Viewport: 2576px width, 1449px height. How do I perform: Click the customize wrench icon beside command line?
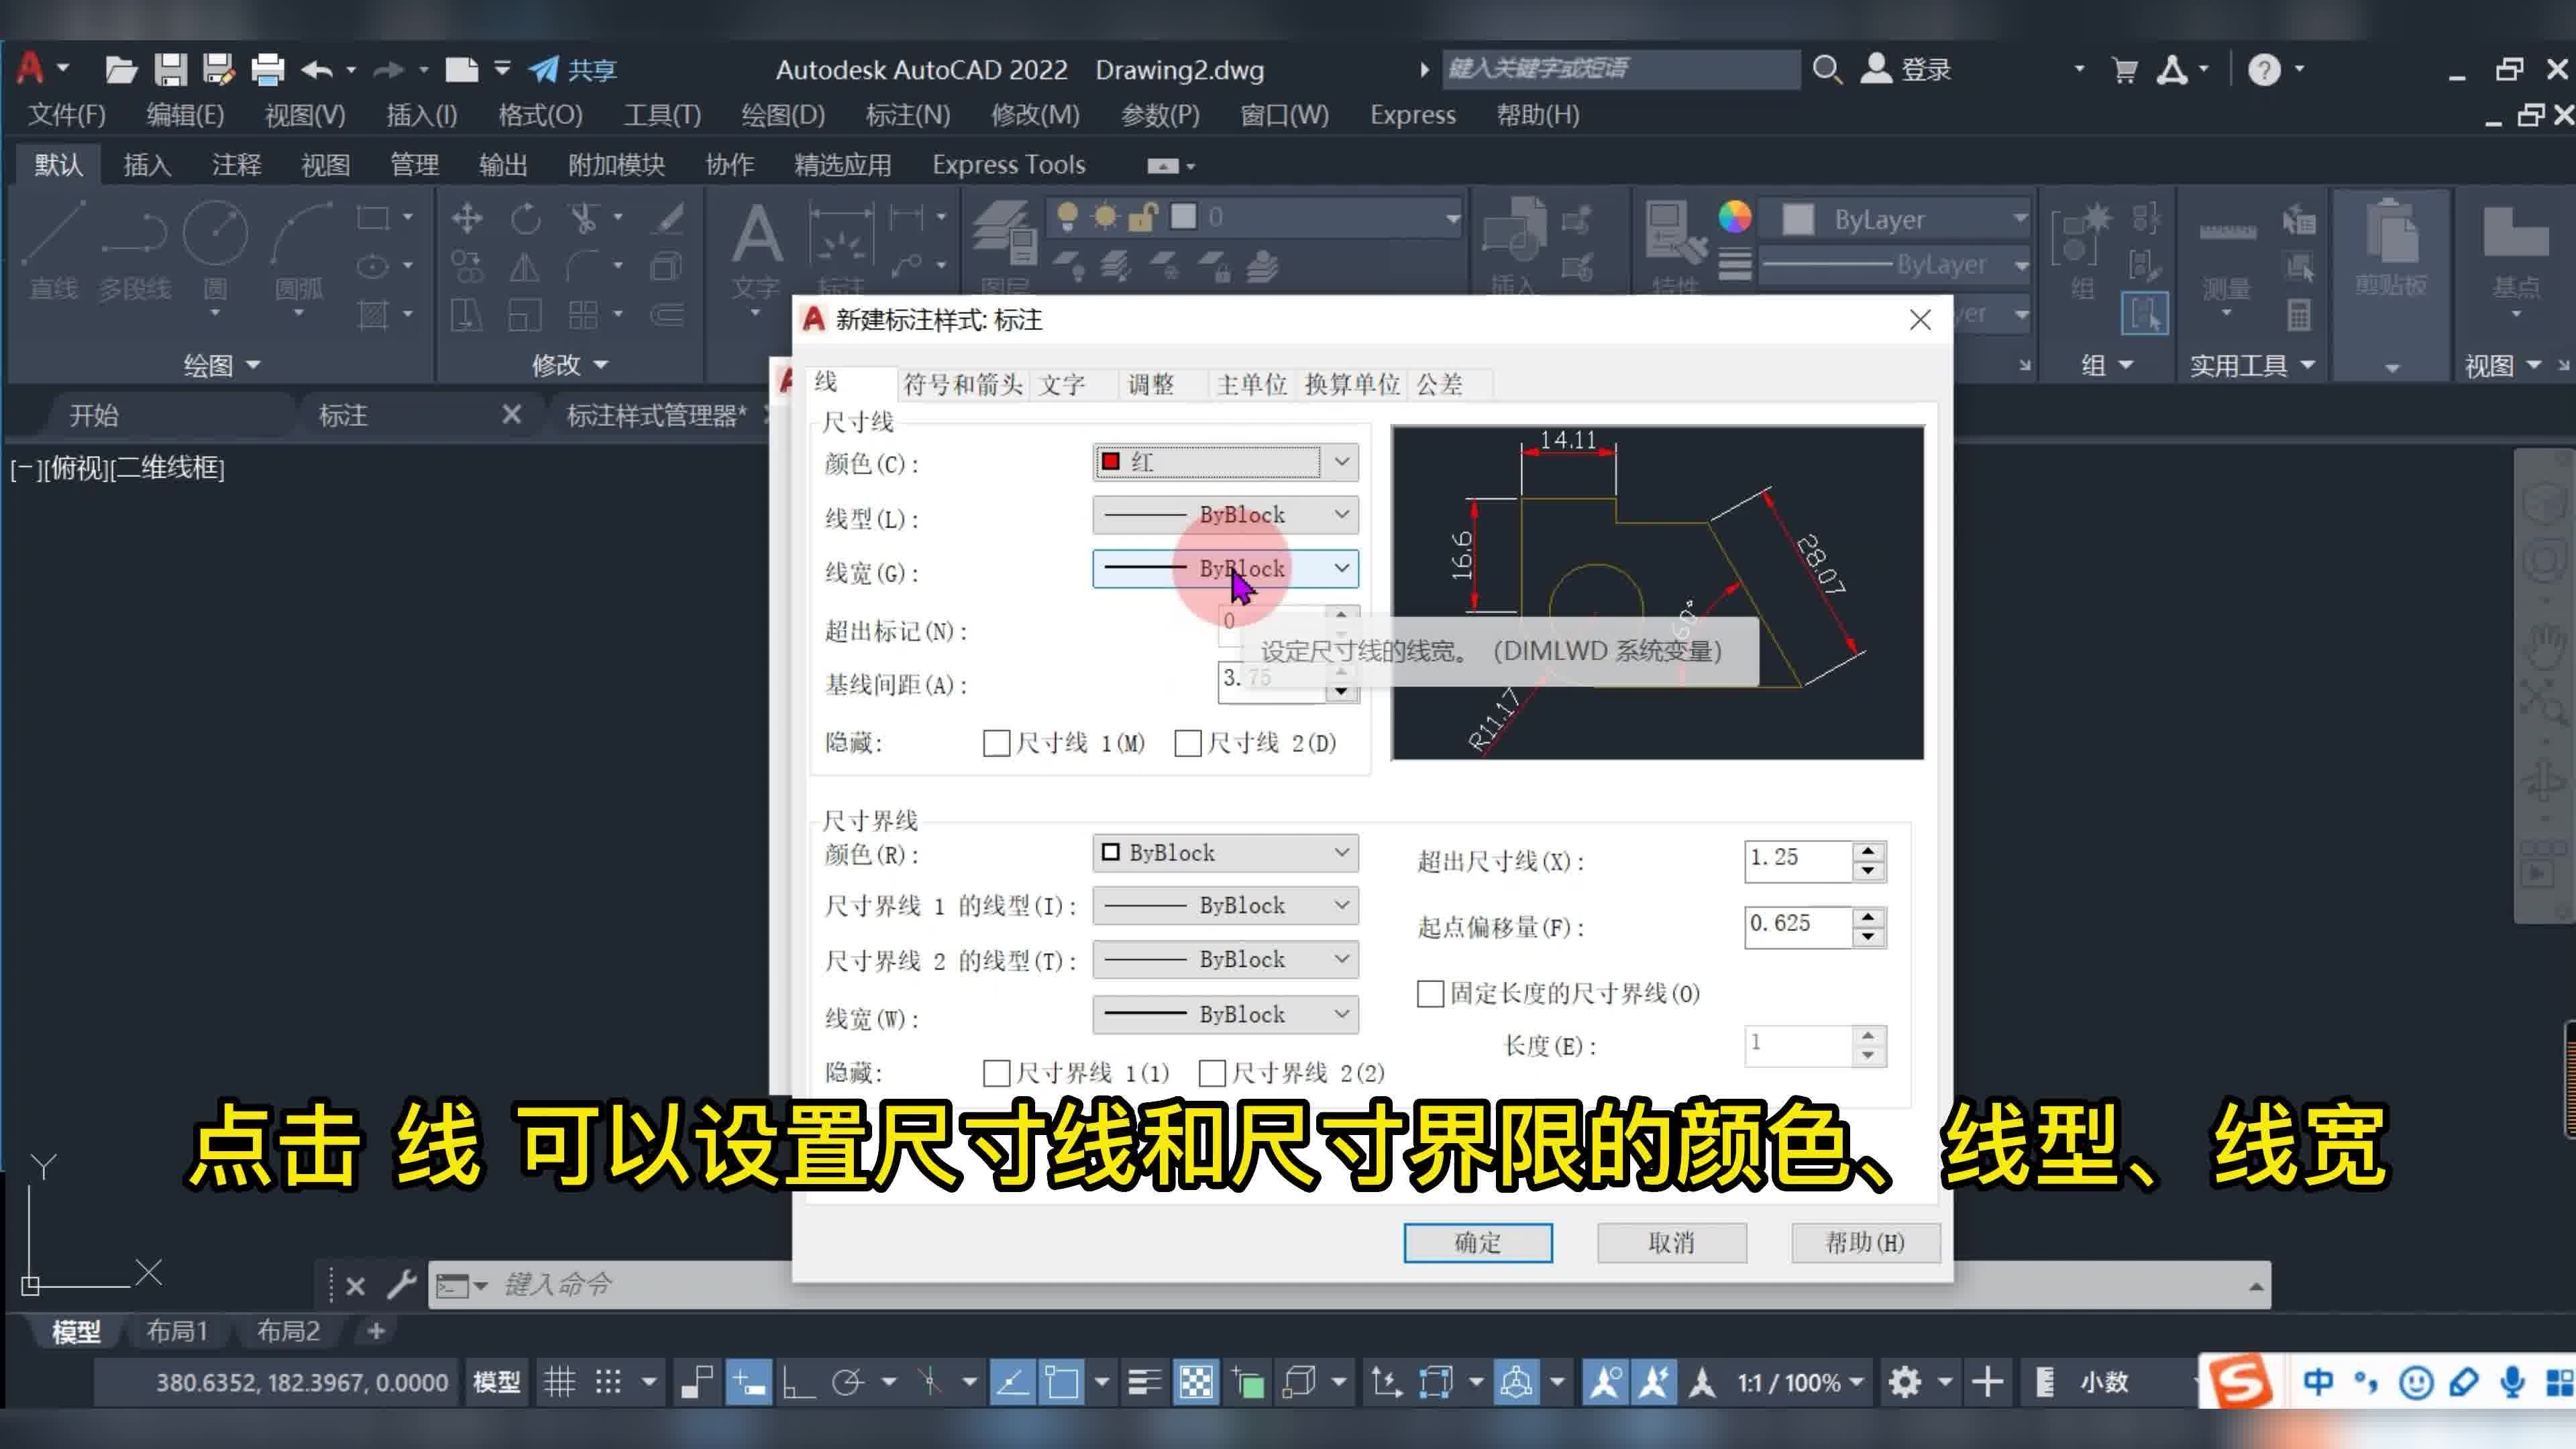pyautogui.click(x=402, y=1284)
